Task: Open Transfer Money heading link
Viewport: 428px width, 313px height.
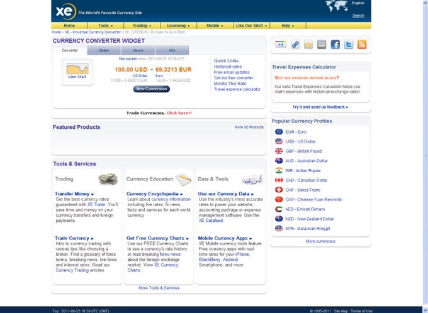Action: (x=74, y=194)
